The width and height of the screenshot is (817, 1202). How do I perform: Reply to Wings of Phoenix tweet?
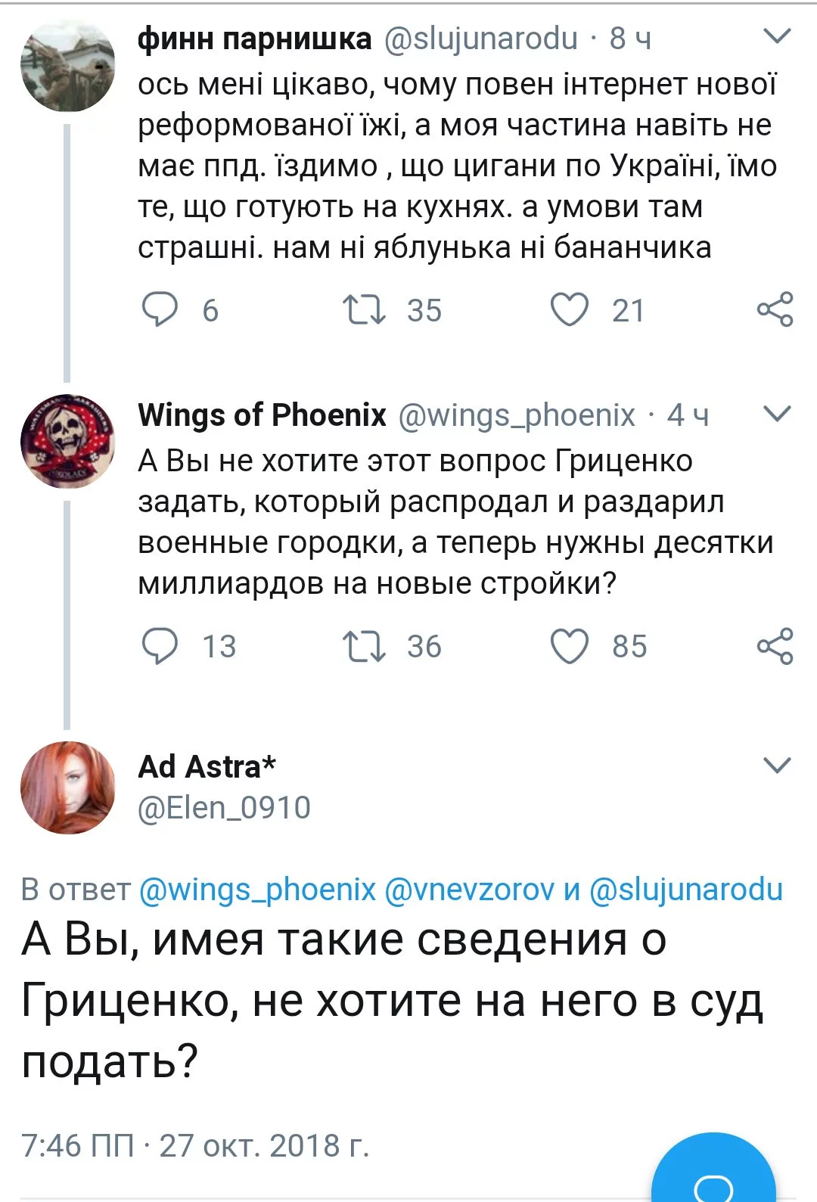click(x=160, y=646)
